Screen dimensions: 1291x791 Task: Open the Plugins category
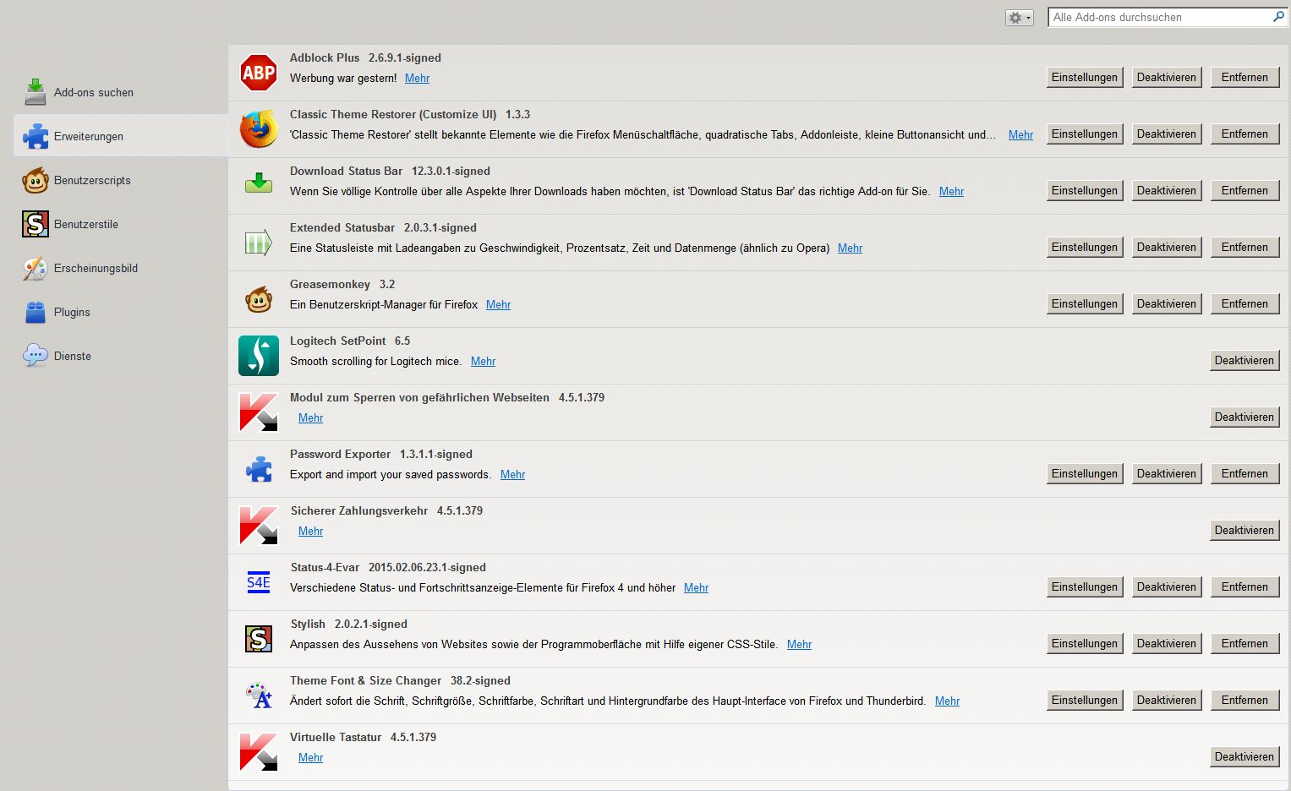coord(121,312)
